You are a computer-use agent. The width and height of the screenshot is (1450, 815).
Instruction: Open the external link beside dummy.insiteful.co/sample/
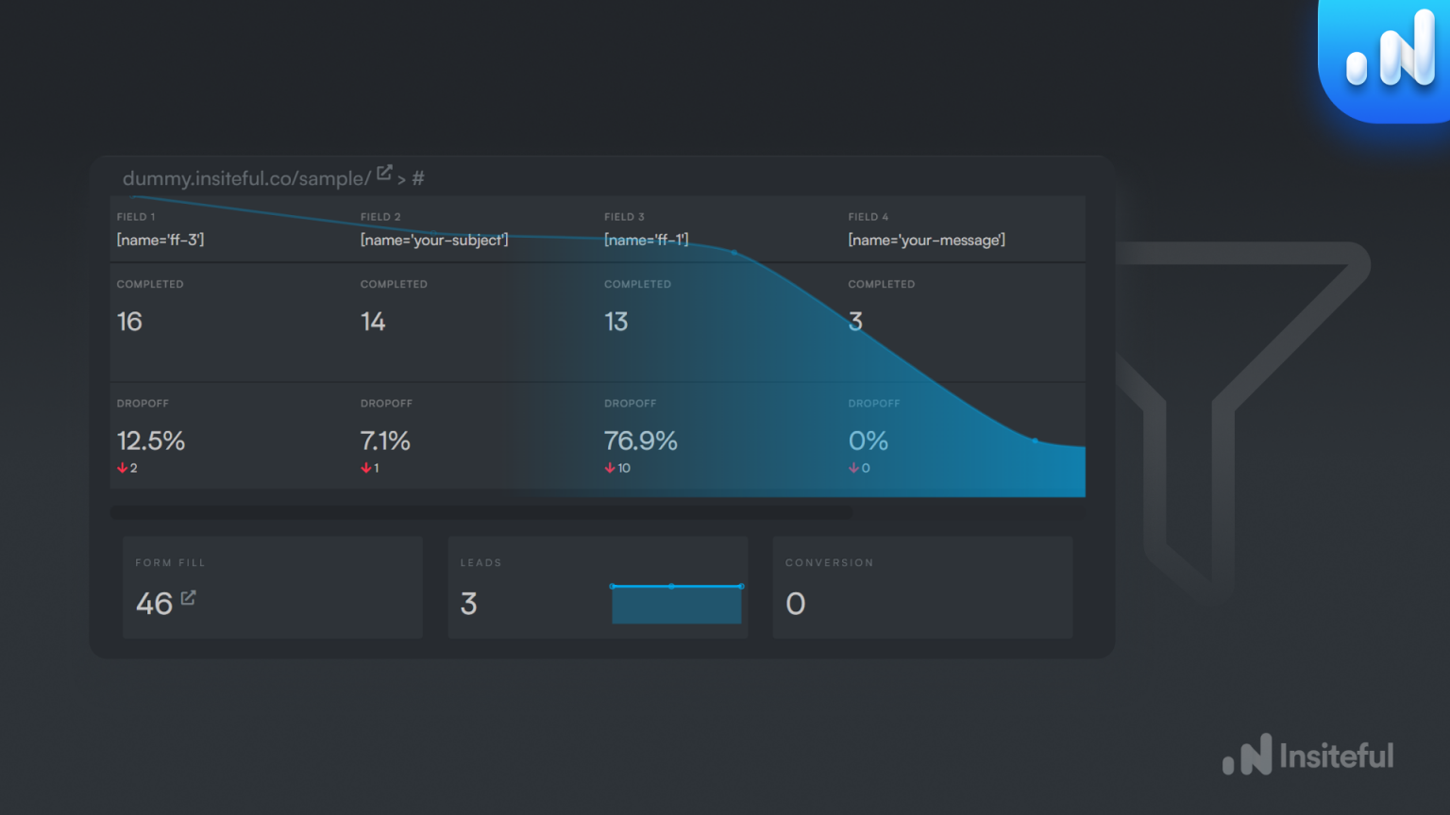point(384,172)
